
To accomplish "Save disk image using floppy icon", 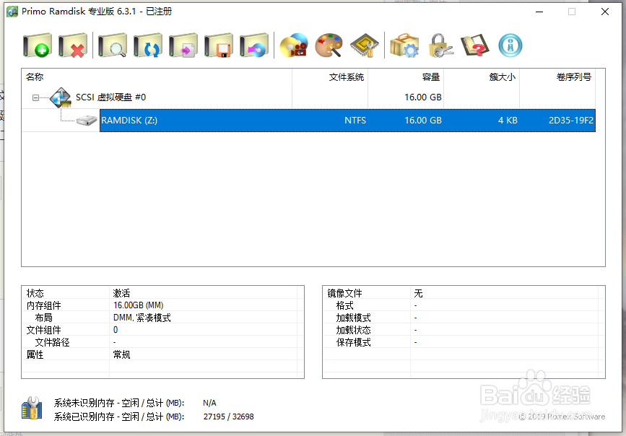I will click(218, 45).
